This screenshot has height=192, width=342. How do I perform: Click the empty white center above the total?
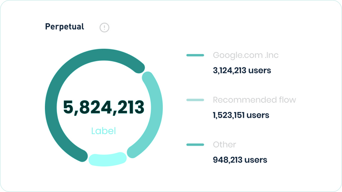(103, 81)
